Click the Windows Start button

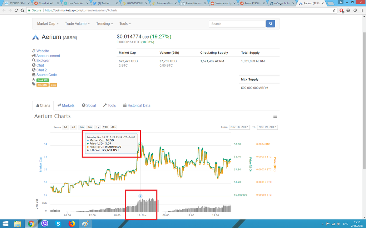(x=5, y=224)
